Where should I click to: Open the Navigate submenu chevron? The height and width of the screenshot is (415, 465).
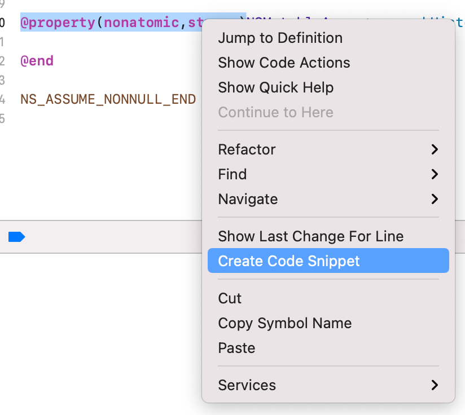(x=434, y=199)
